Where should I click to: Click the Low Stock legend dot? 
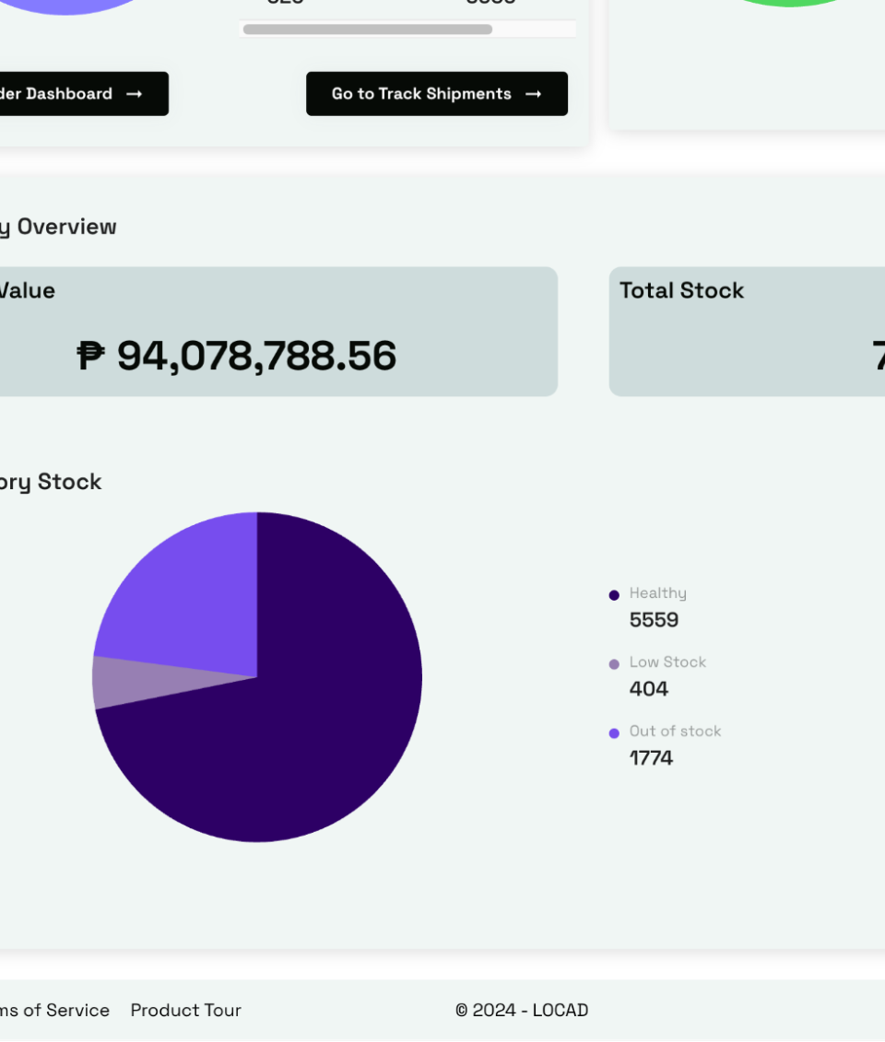click(614, 664)
